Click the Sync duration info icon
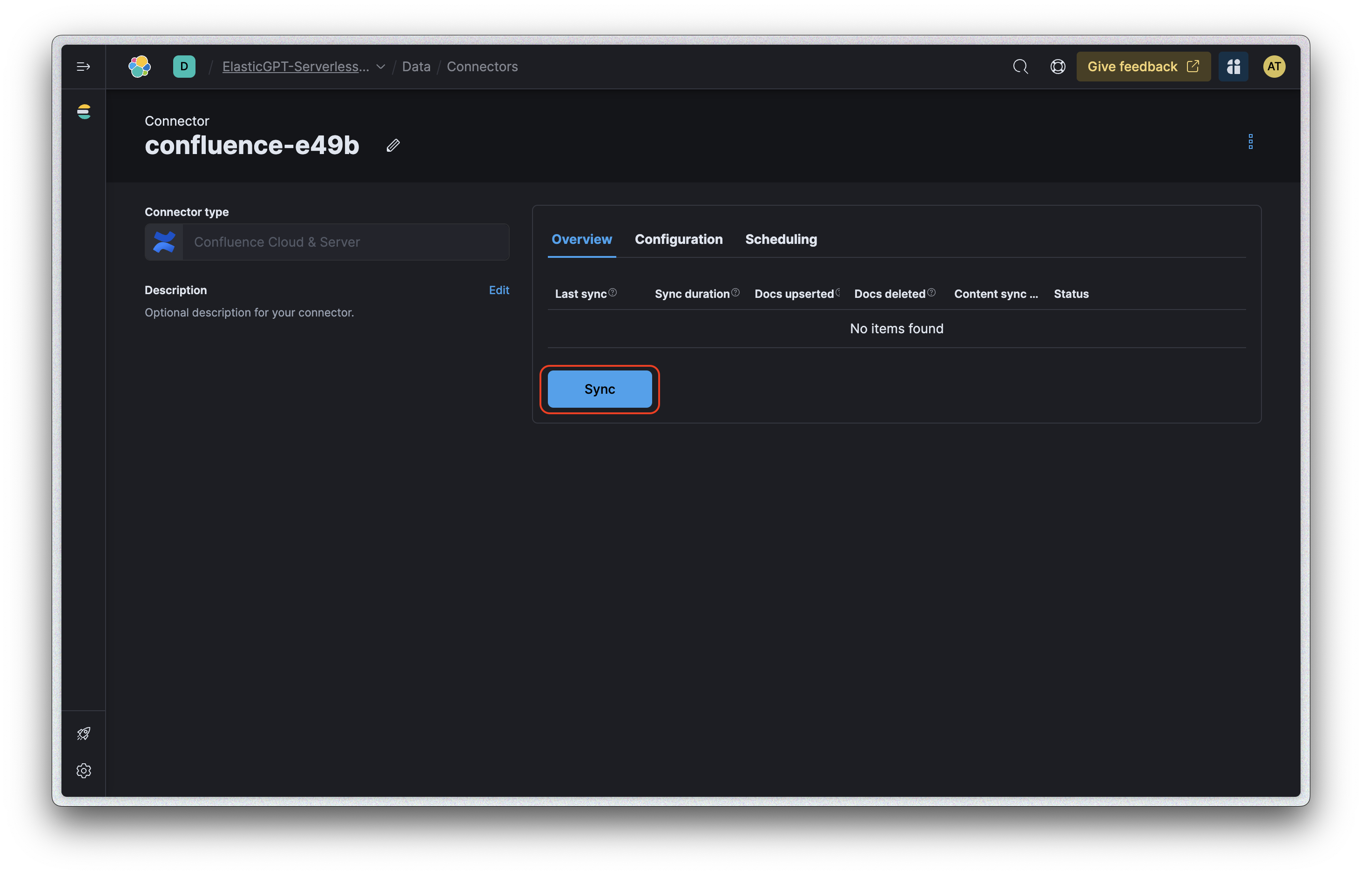This screenshot has width=1362, height=875. click(x=735, y=293)
